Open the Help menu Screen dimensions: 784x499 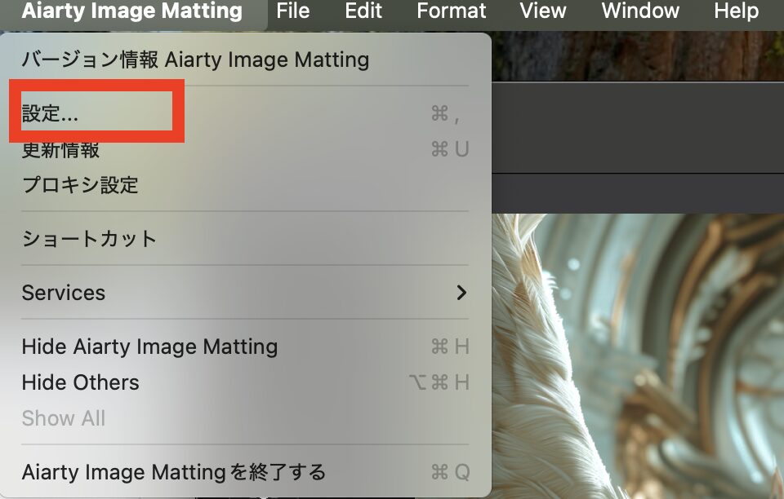tap(736, 11)
